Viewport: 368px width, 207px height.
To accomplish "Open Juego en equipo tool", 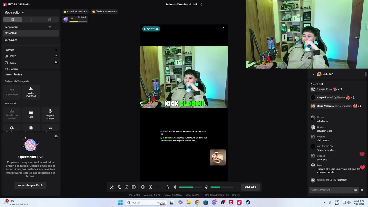I will tap(50, 114).
